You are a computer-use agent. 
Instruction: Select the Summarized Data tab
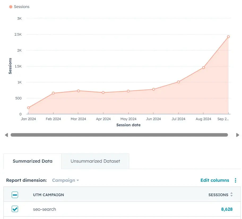click(x=32, y=161)
